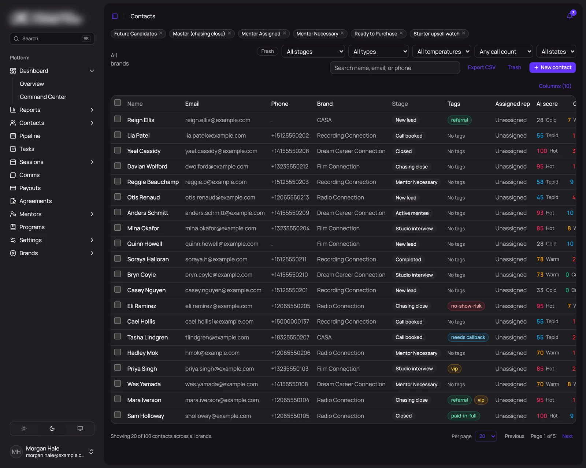586x468 pixels.
Task: Click the Sessions calendar icon
Action: pos(13,162)
